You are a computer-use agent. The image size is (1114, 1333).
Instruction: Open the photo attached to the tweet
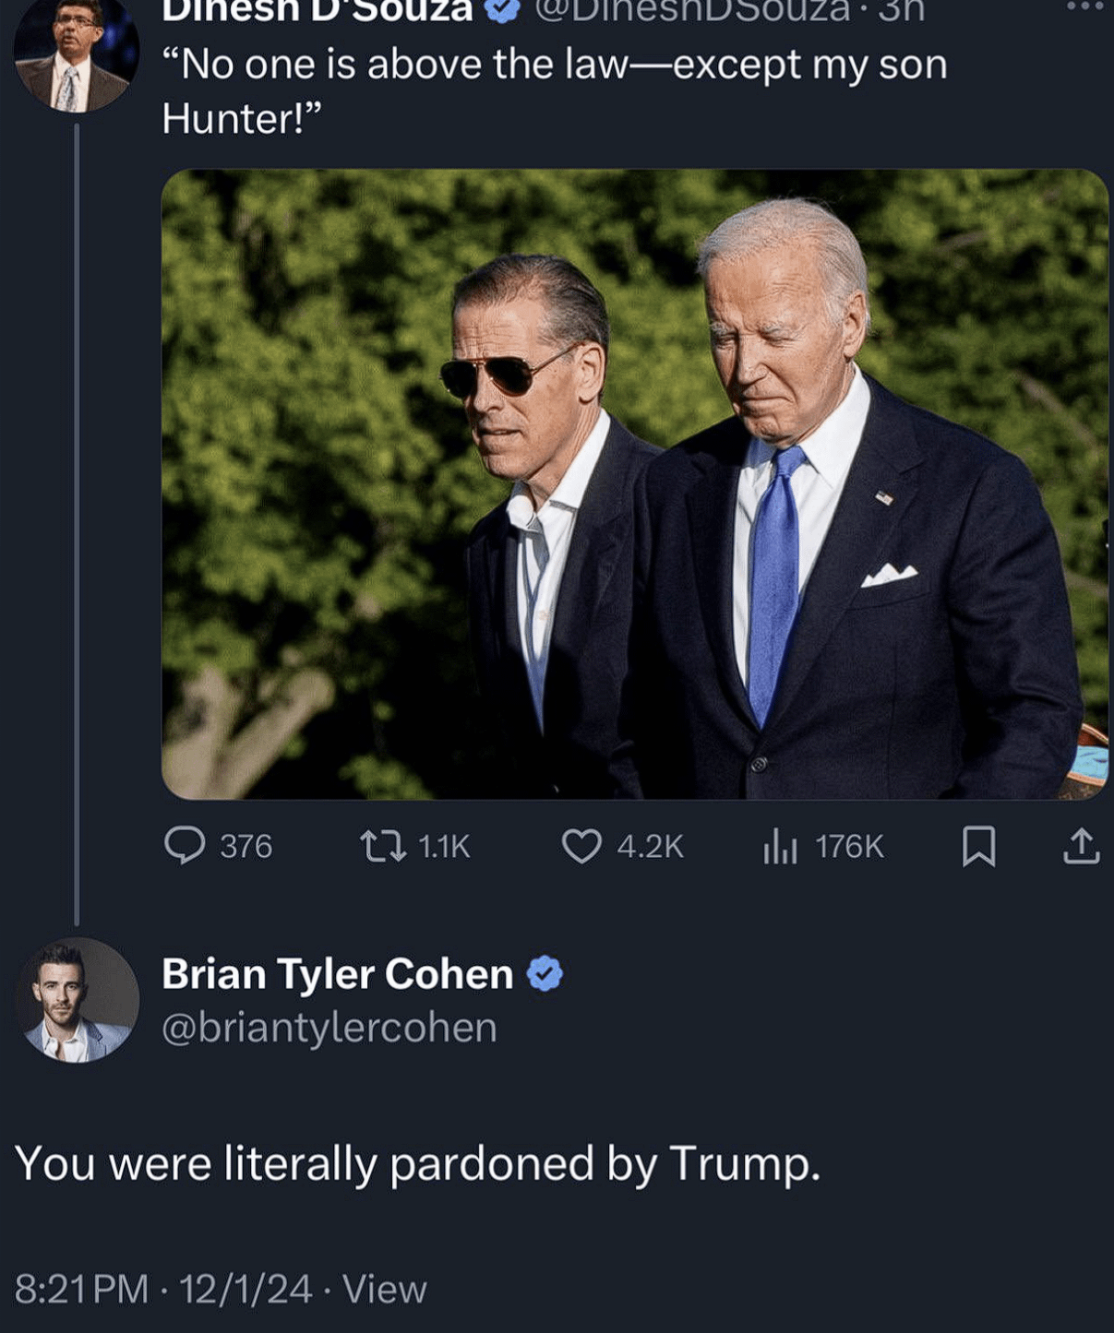pos(634,483)
